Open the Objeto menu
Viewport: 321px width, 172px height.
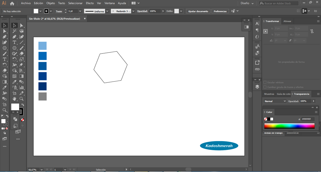coord(50,3)
